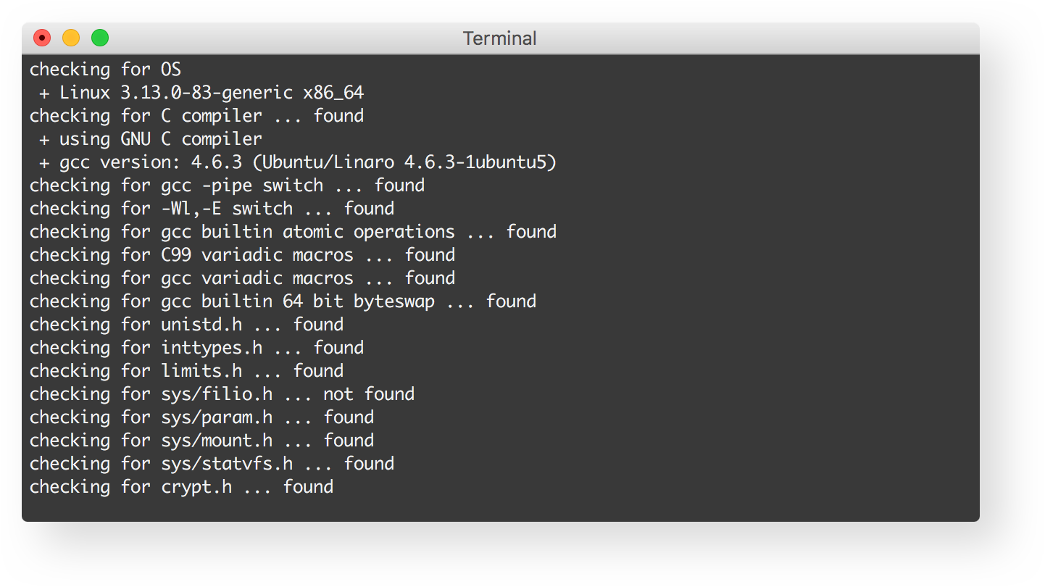Maximize the Terminal using green button

click(x=100, y=38)
